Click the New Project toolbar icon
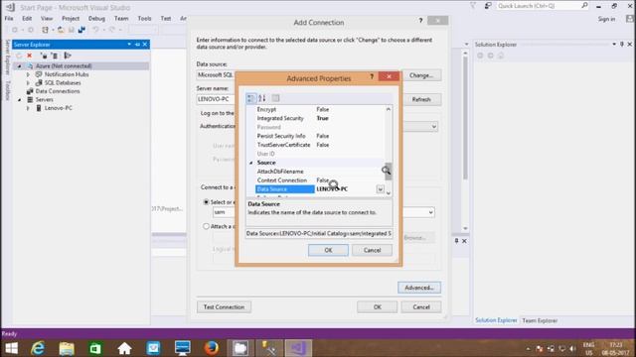636x357 pixels. (46, 30)
